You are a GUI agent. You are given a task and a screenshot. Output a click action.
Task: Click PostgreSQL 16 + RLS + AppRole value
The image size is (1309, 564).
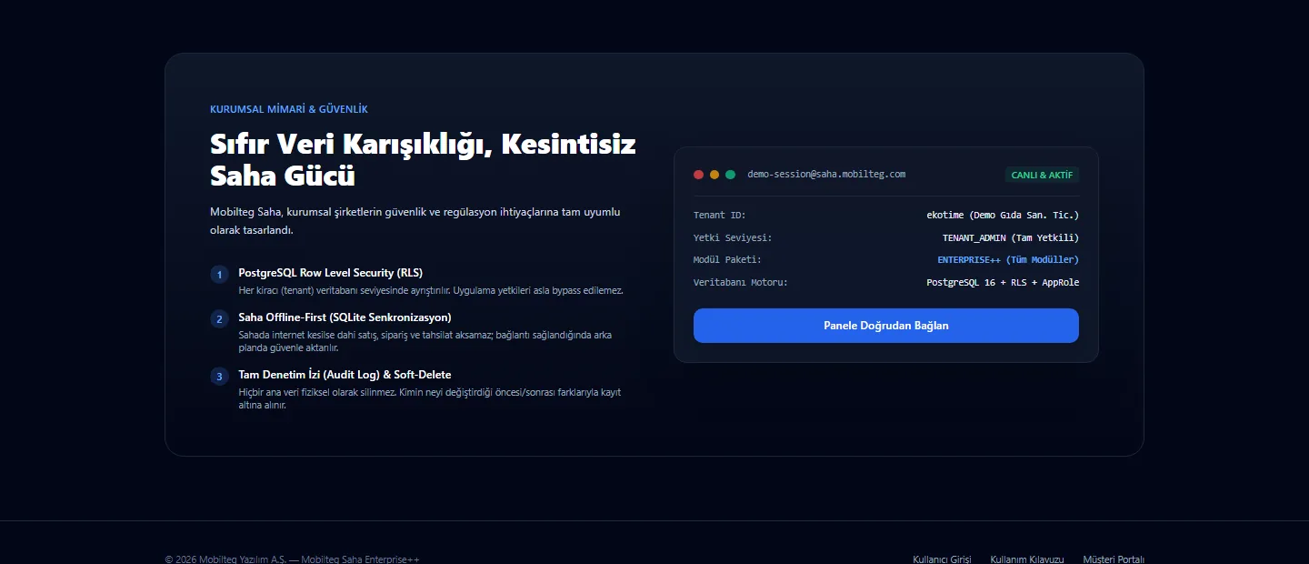pyautogui.click(x=1003, y=283)
